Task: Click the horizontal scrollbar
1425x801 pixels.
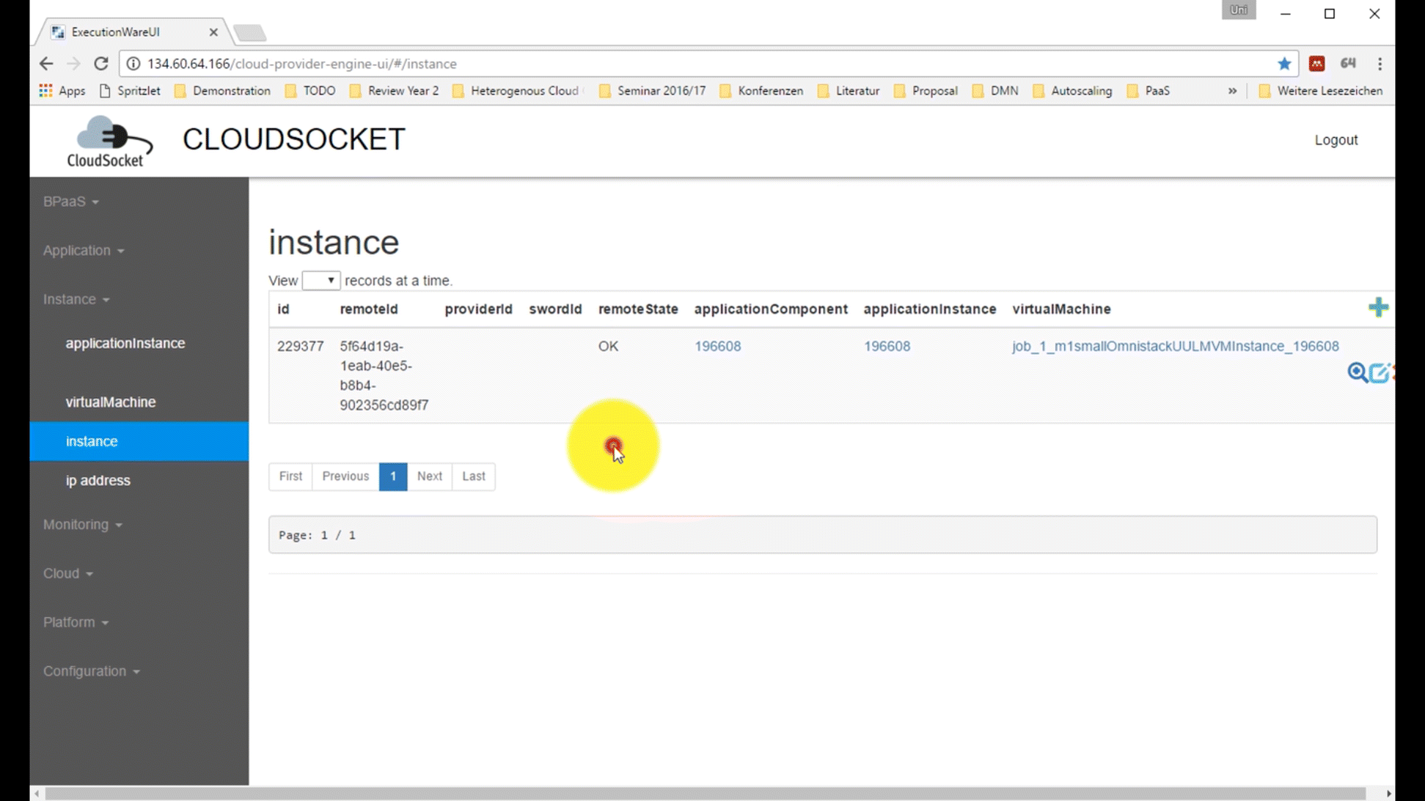Action: pyautogui.click(x=705, y=794)
